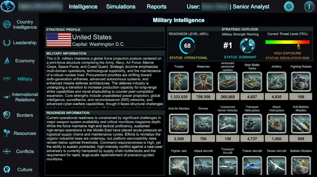The height and width of the screenshot is (177, 317).
Task: Select the Drones icon
Action: (x=203, y=124)
